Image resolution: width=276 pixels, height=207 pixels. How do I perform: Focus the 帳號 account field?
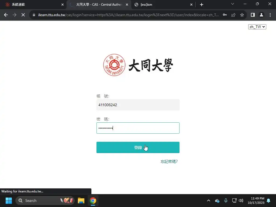pyautogui.click(x=138, y=105)
